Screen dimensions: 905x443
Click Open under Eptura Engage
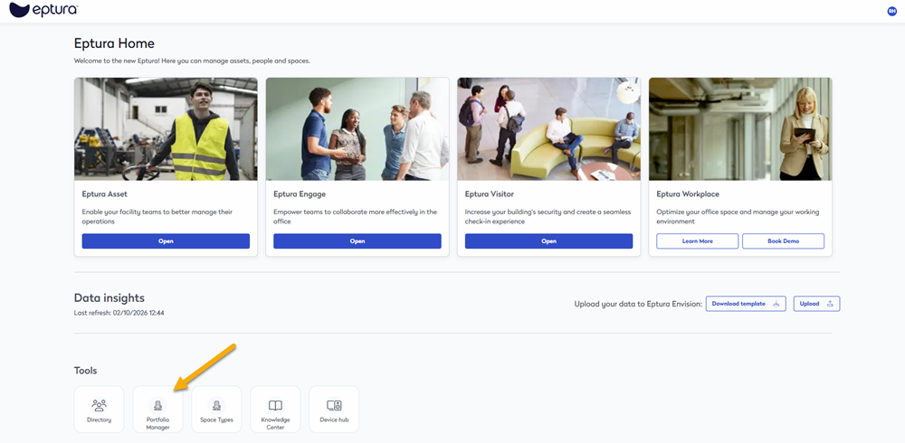pos(357,241)
